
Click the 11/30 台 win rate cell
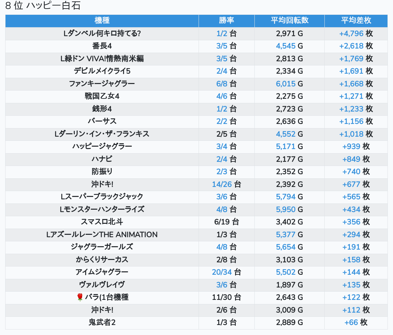click(x=226, y=297)
